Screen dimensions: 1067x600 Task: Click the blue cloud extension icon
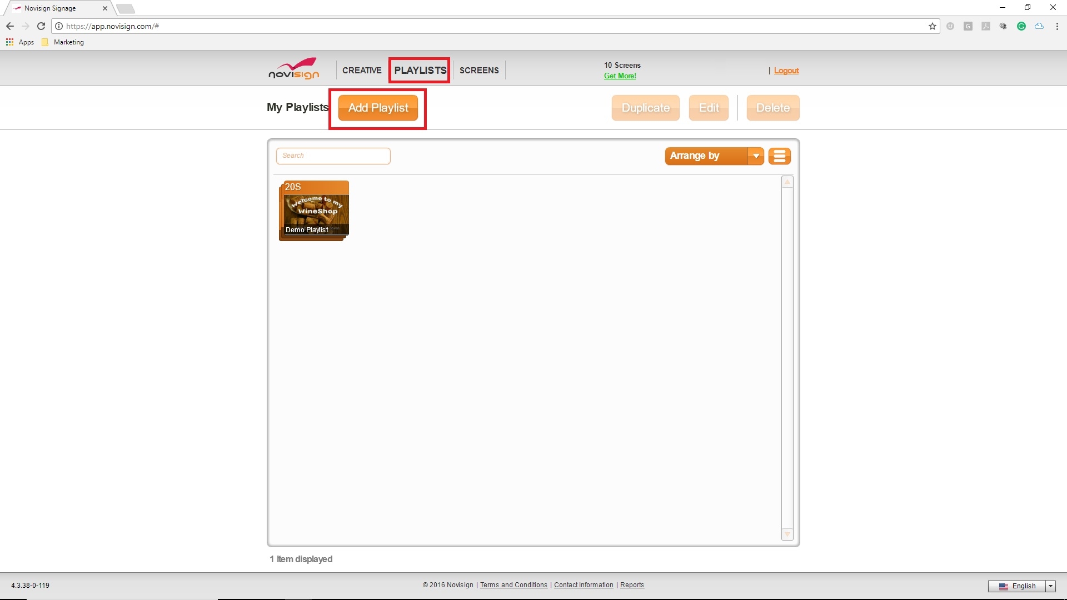tap(1039, 26)
